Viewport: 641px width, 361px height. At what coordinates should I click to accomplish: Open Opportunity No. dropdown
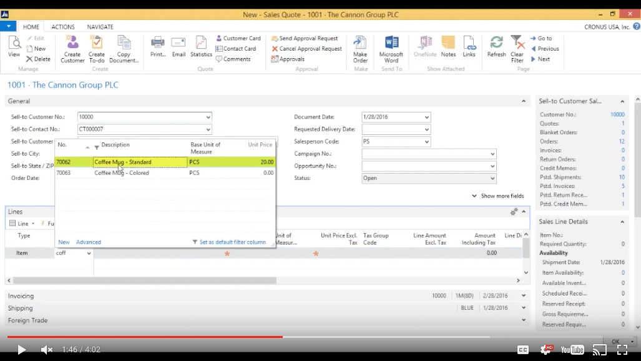(x=492, y=166)
